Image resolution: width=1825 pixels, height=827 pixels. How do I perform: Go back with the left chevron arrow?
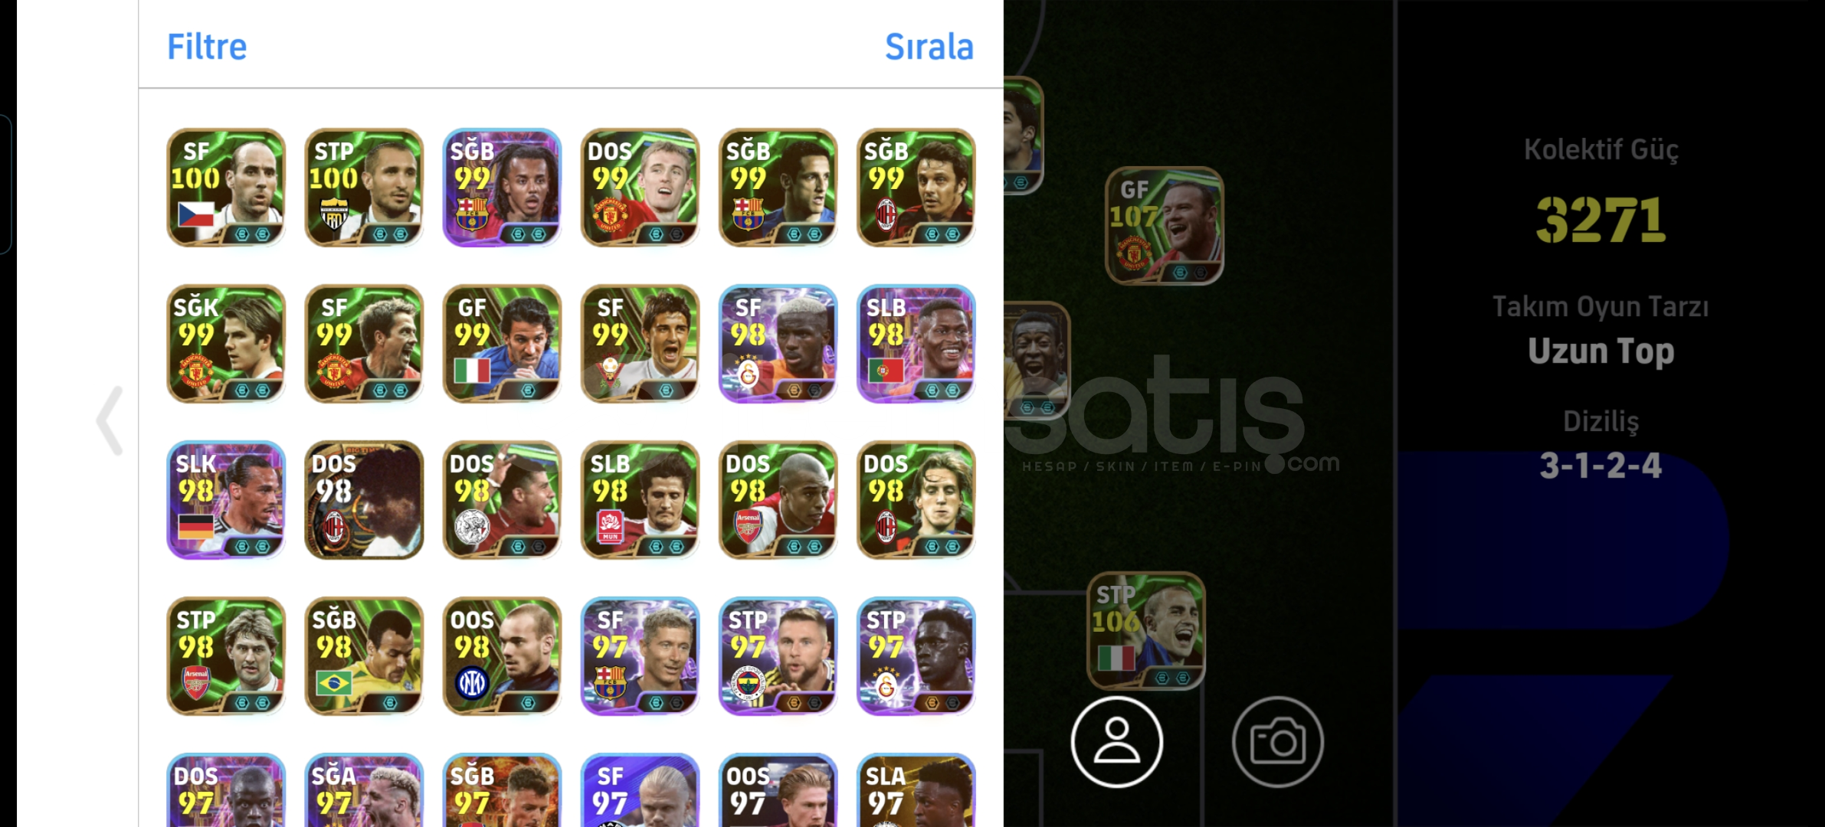[x=110, y=420]
